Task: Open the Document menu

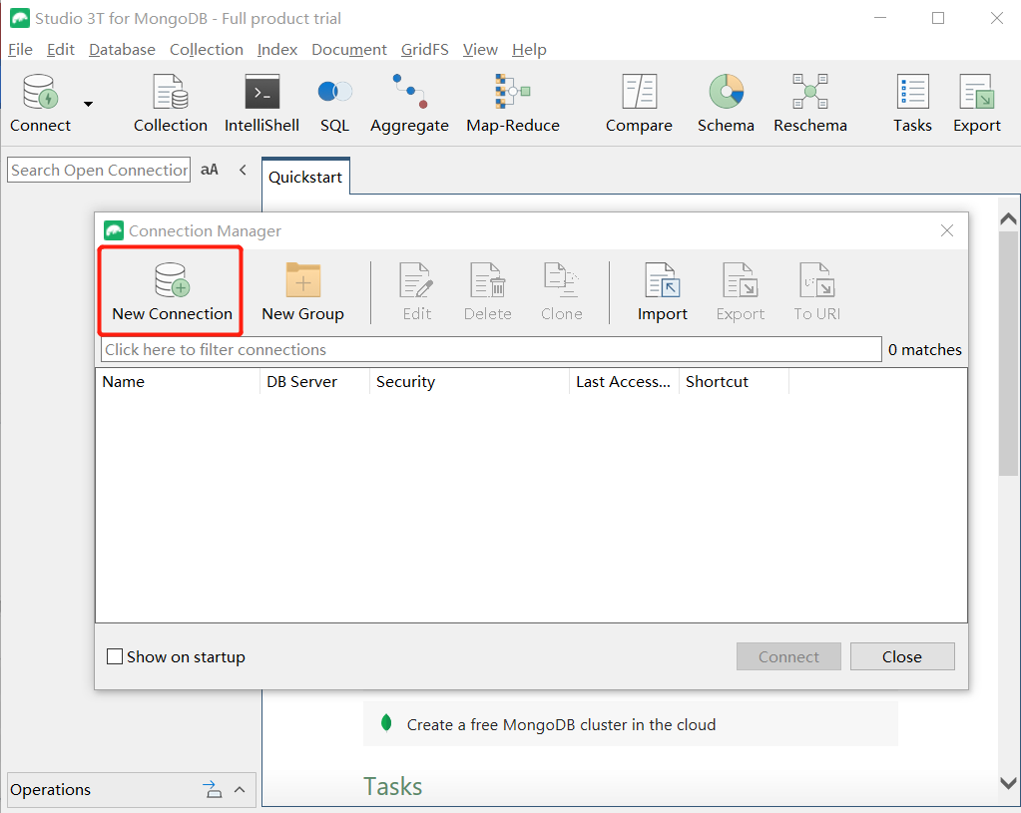Action: tap(349, 50)
